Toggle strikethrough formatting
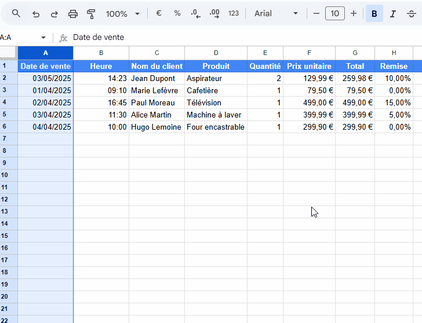This screenshot has height=323, width=422. (412, 13)
